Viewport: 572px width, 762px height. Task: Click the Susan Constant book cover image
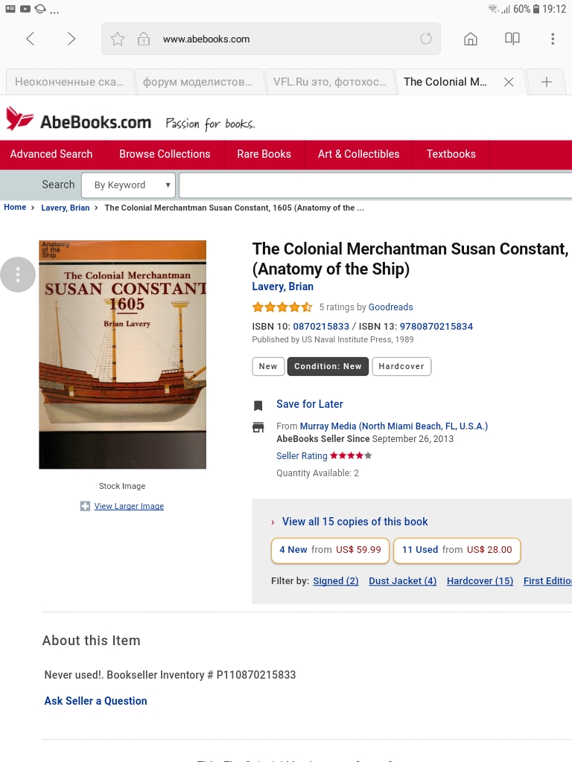click(x=122, y=354)
